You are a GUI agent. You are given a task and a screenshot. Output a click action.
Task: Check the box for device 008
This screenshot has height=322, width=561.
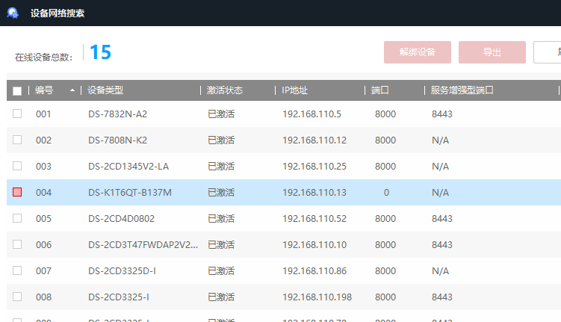(x=17, y=297)
